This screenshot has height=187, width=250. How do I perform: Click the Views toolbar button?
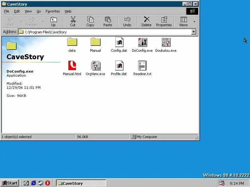183,22
